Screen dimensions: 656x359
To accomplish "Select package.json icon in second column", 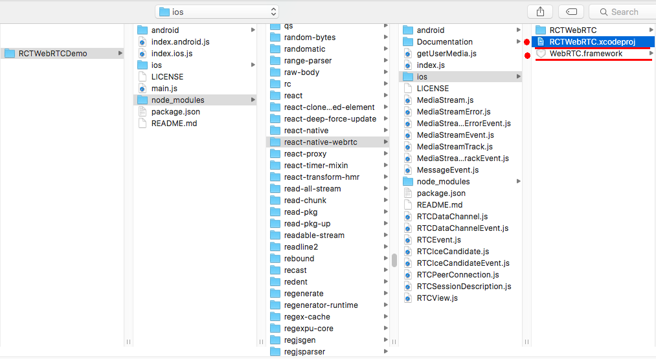I will click(142, 112).
